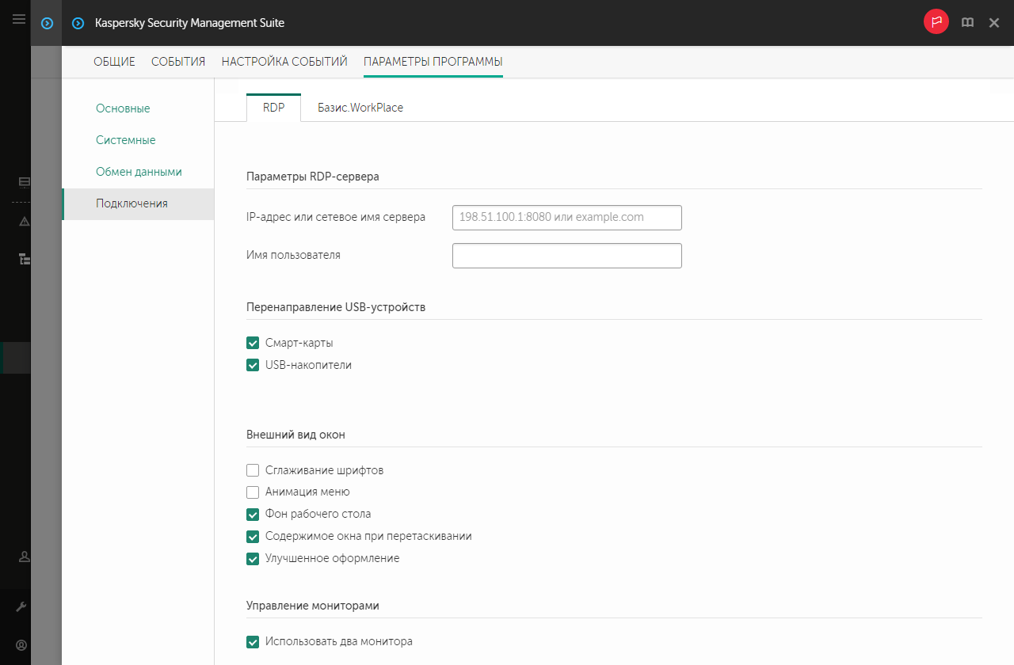Click the blue arrow icon beside Kaspersky title
Viewport: 1014px width, 665px height.
(x=78, y=23)
